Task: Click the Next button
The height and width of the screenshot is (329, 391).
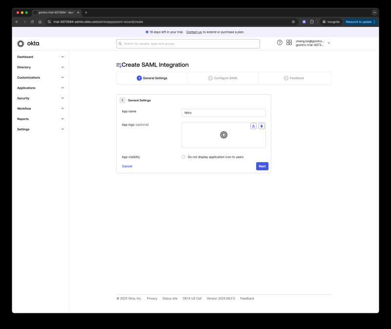Action: (262, 166)
